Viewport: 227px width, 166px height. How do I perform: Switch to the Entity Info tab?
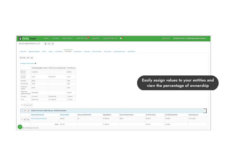[x=23, y=51]
